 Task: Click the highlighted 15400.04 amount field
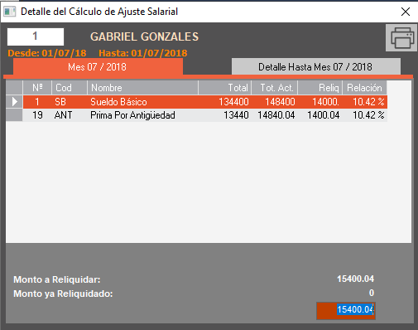[x=346, y=310]
